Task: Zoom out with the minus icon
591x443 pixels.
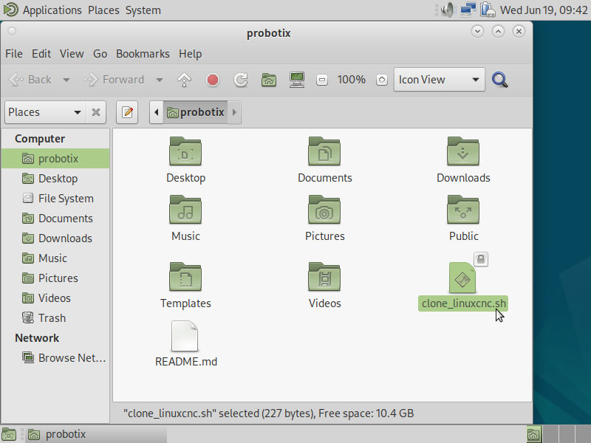Action: pos(321,80)
